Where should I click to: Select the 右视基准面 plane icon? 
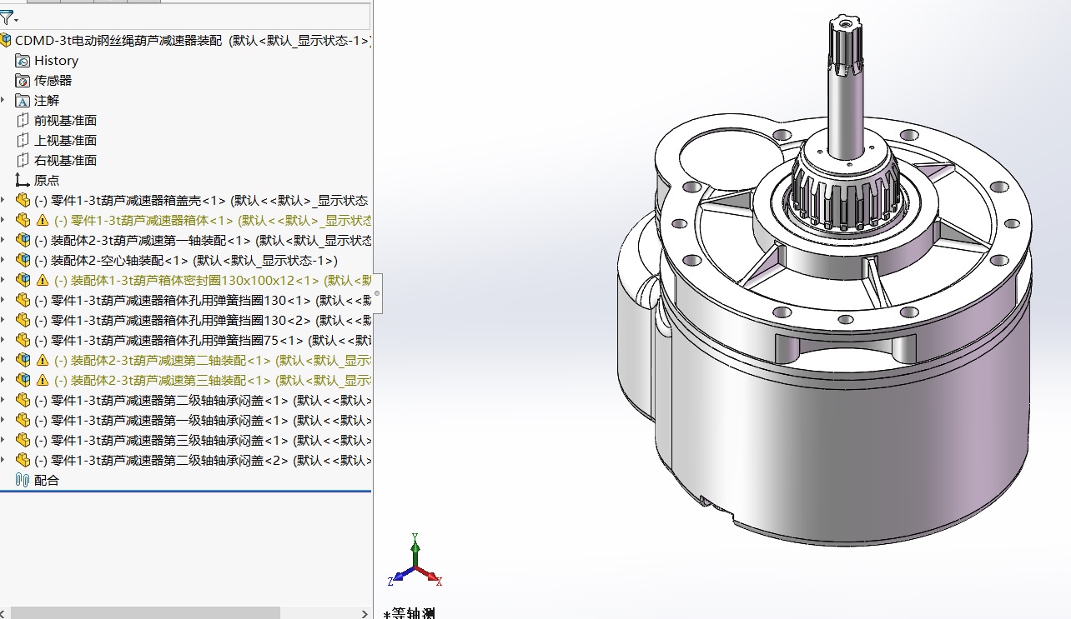point(23,160)
